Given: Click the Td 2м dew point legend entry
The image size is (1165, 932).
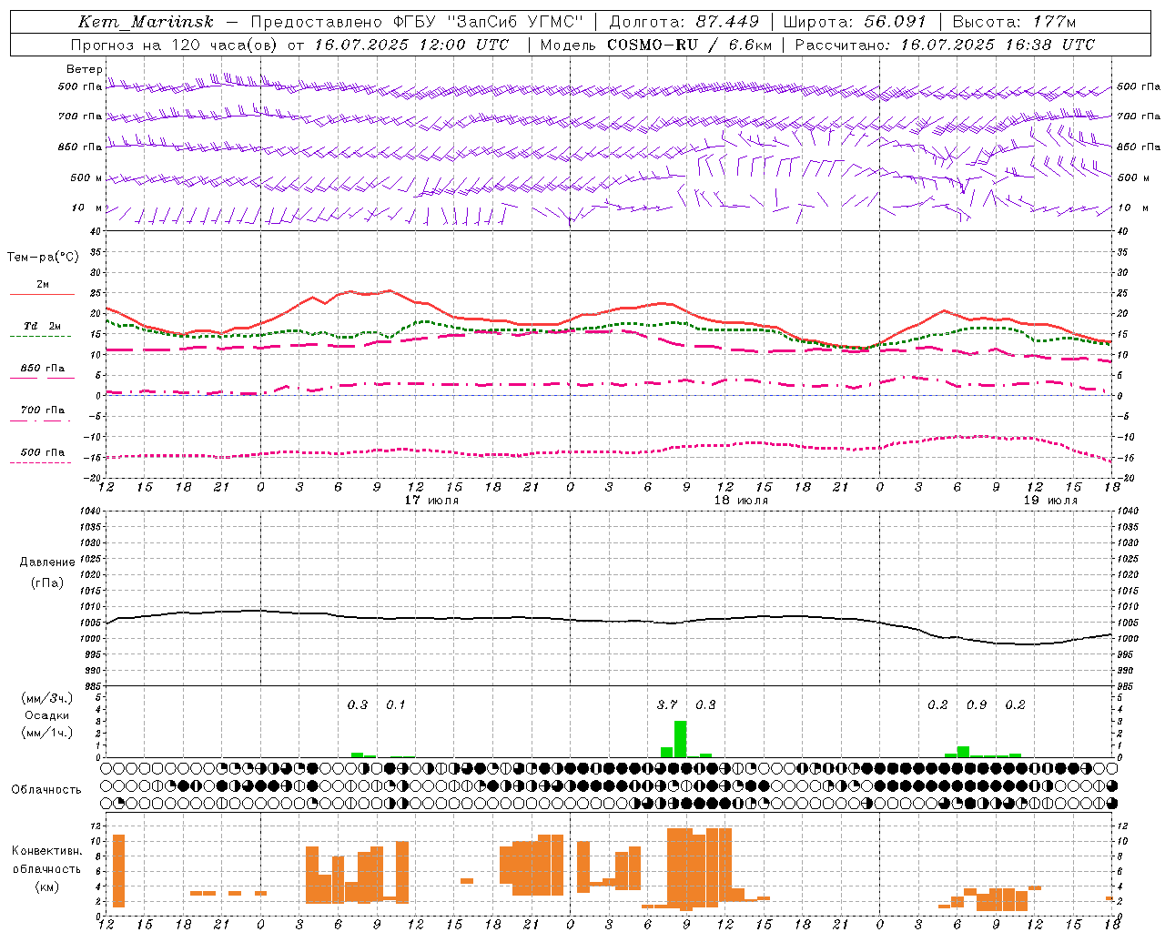Looking at the screenshot, I should pyautogui.click(x=42, y=326).
